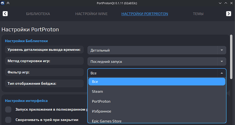The width and height of the screenshot is (235, 125).
Task: Click the Уровень детализации вывода времени label
Action: click(44, 50)
